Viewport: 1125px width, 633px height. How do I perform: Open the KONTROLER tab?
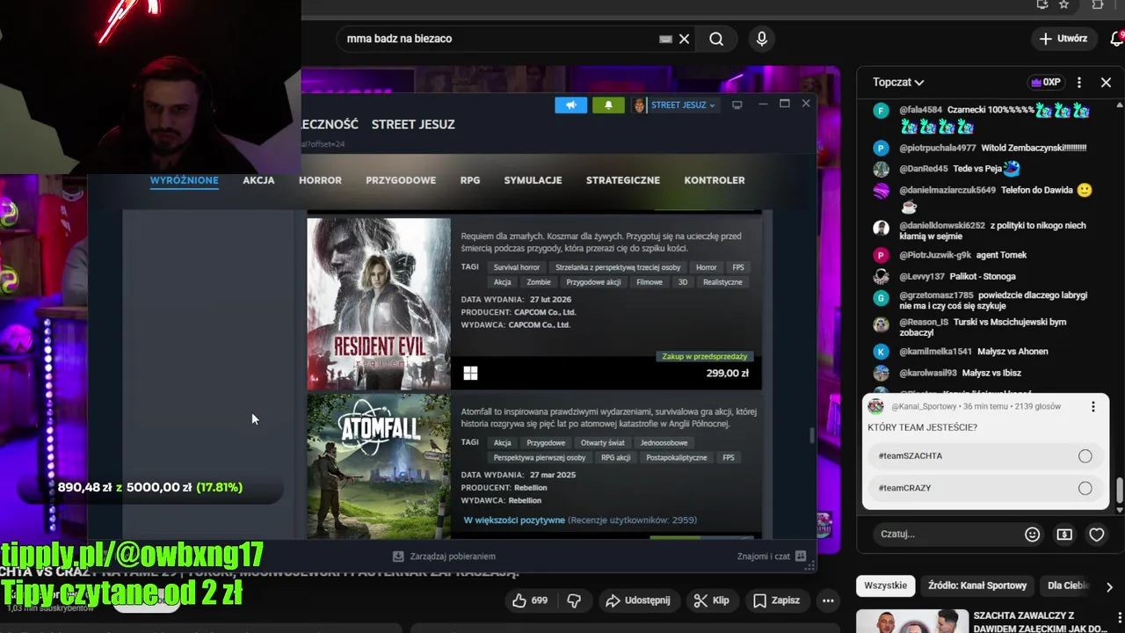[x=715, y=180]
